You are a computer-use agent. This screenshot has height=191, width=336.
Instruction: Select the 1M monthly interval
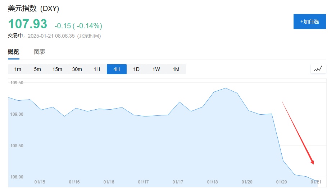(176, 69)
